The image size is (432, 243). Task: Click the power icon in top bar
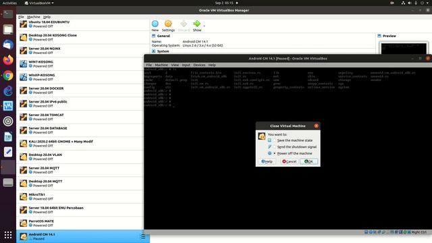tap(422, 3)
